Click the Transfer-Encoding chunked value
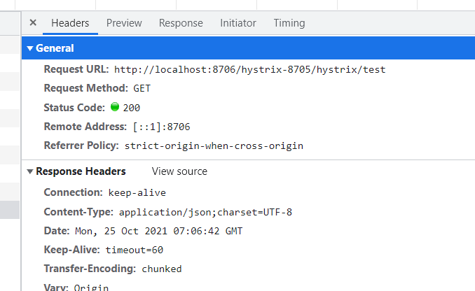The image size is (475, 291). point(162,269)
